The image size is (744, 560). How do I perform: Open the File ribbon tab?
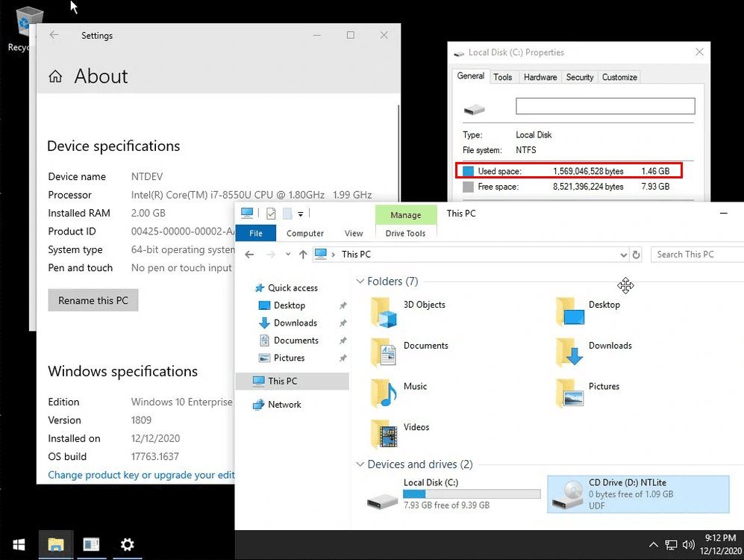[256, 233]
